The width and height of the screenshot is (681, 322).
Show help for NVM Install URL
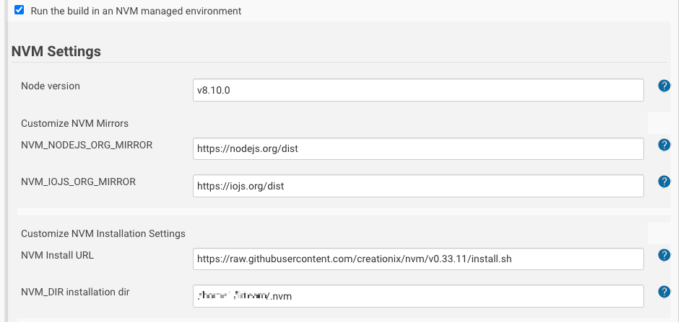tap(664, 254)
